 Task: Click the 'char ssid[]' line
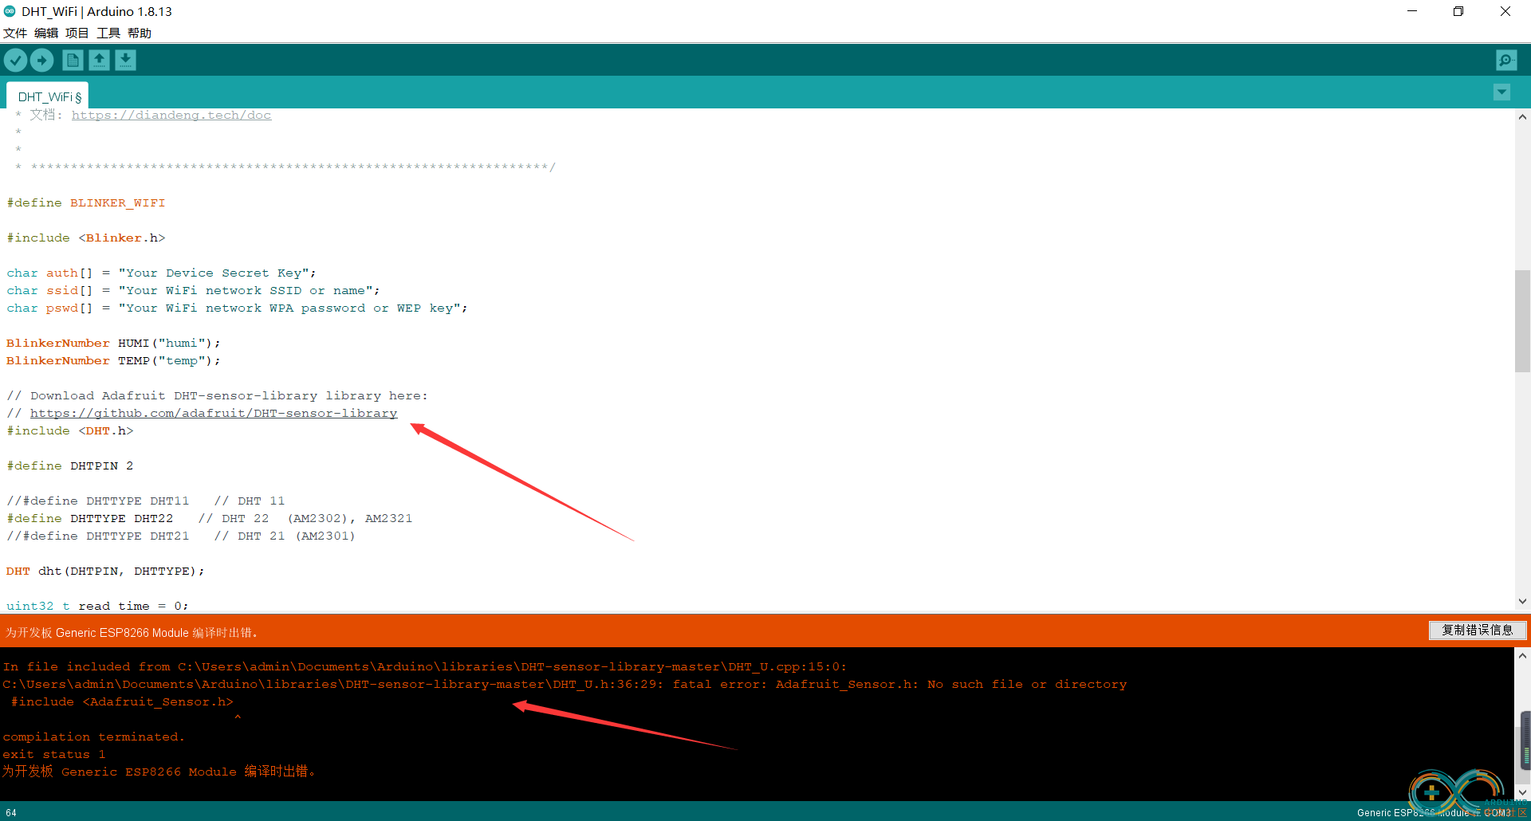point(194,290)
